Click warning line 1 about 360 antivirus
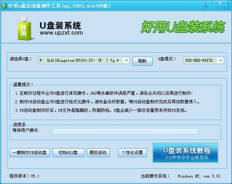Image resolution: width=232 pixels, height=184 pixels. coord(104,93)
